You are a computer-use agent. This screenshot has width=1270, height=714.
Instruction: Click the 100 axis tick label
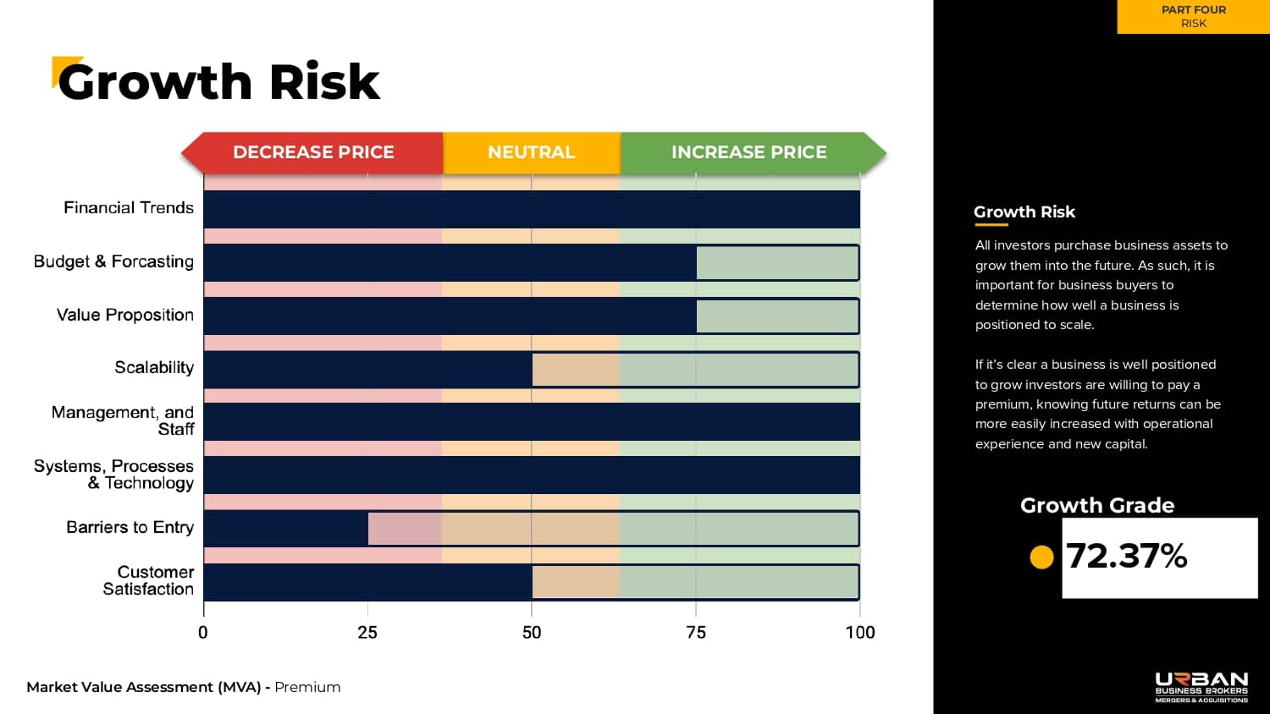tap(860, 633)
